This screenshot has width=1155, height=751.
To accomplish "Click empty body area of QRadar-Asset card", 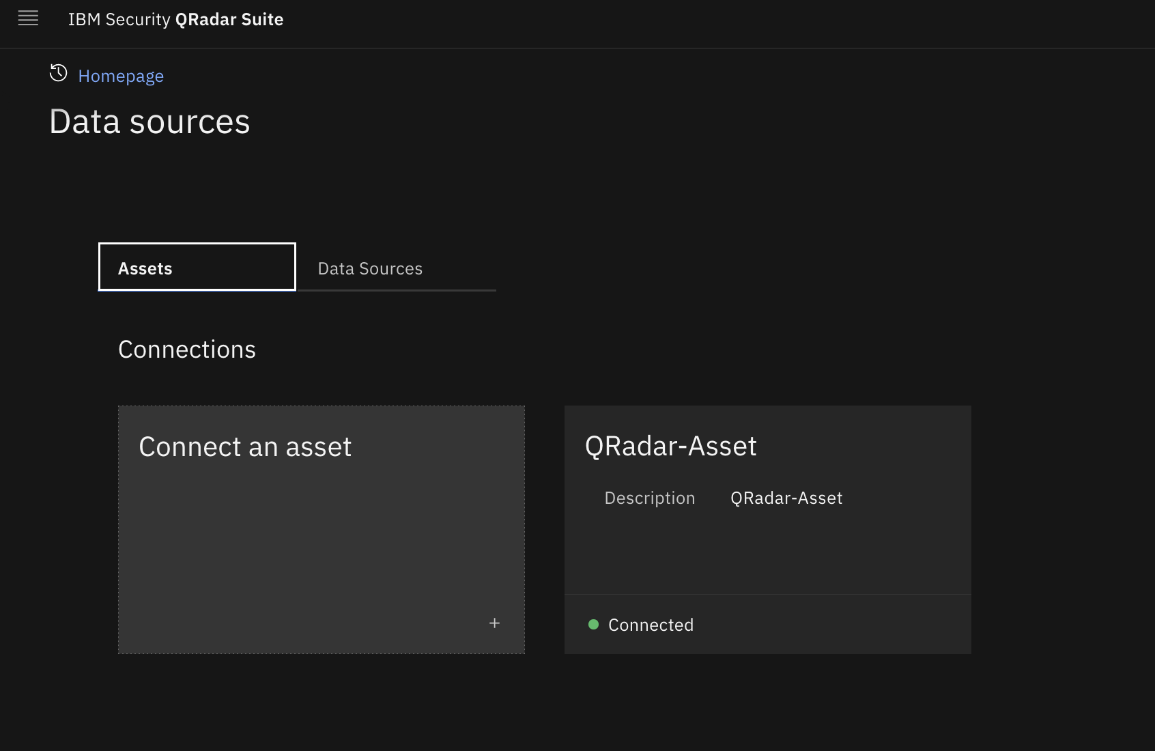I will 767,553.
